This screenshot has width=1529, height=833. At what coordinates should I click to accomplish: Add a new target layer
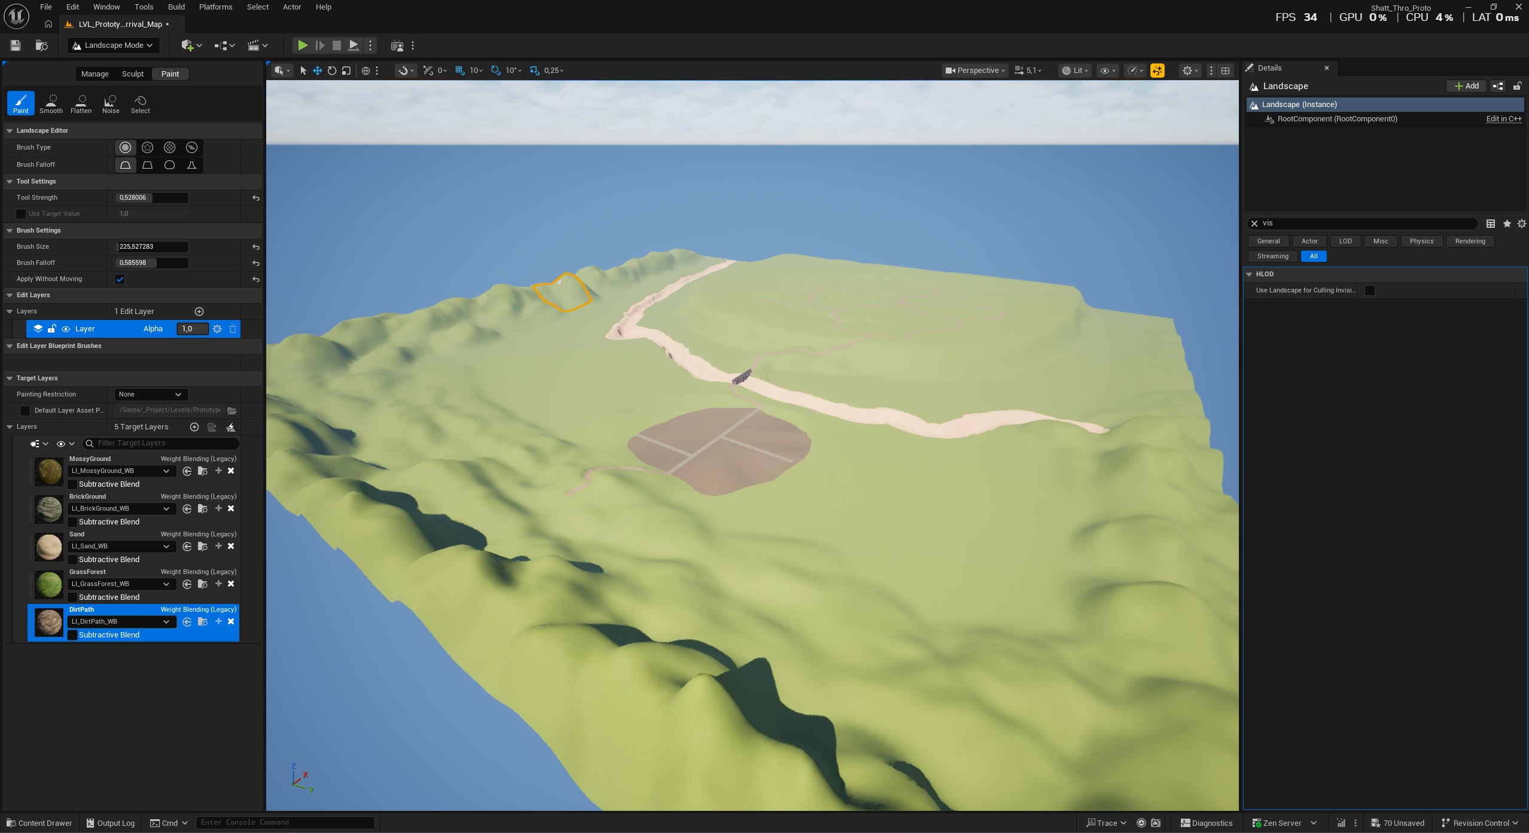(194, 427)
